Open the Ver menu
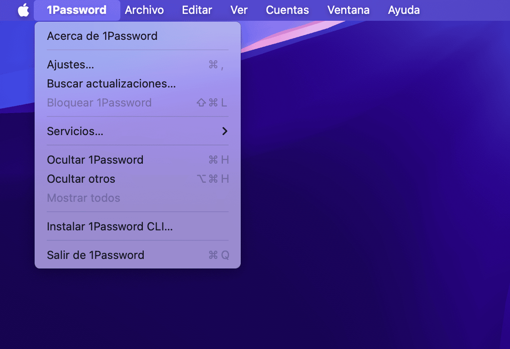This screenshot has width=510, height=349. pyautogui.click(x=239, y=10)
